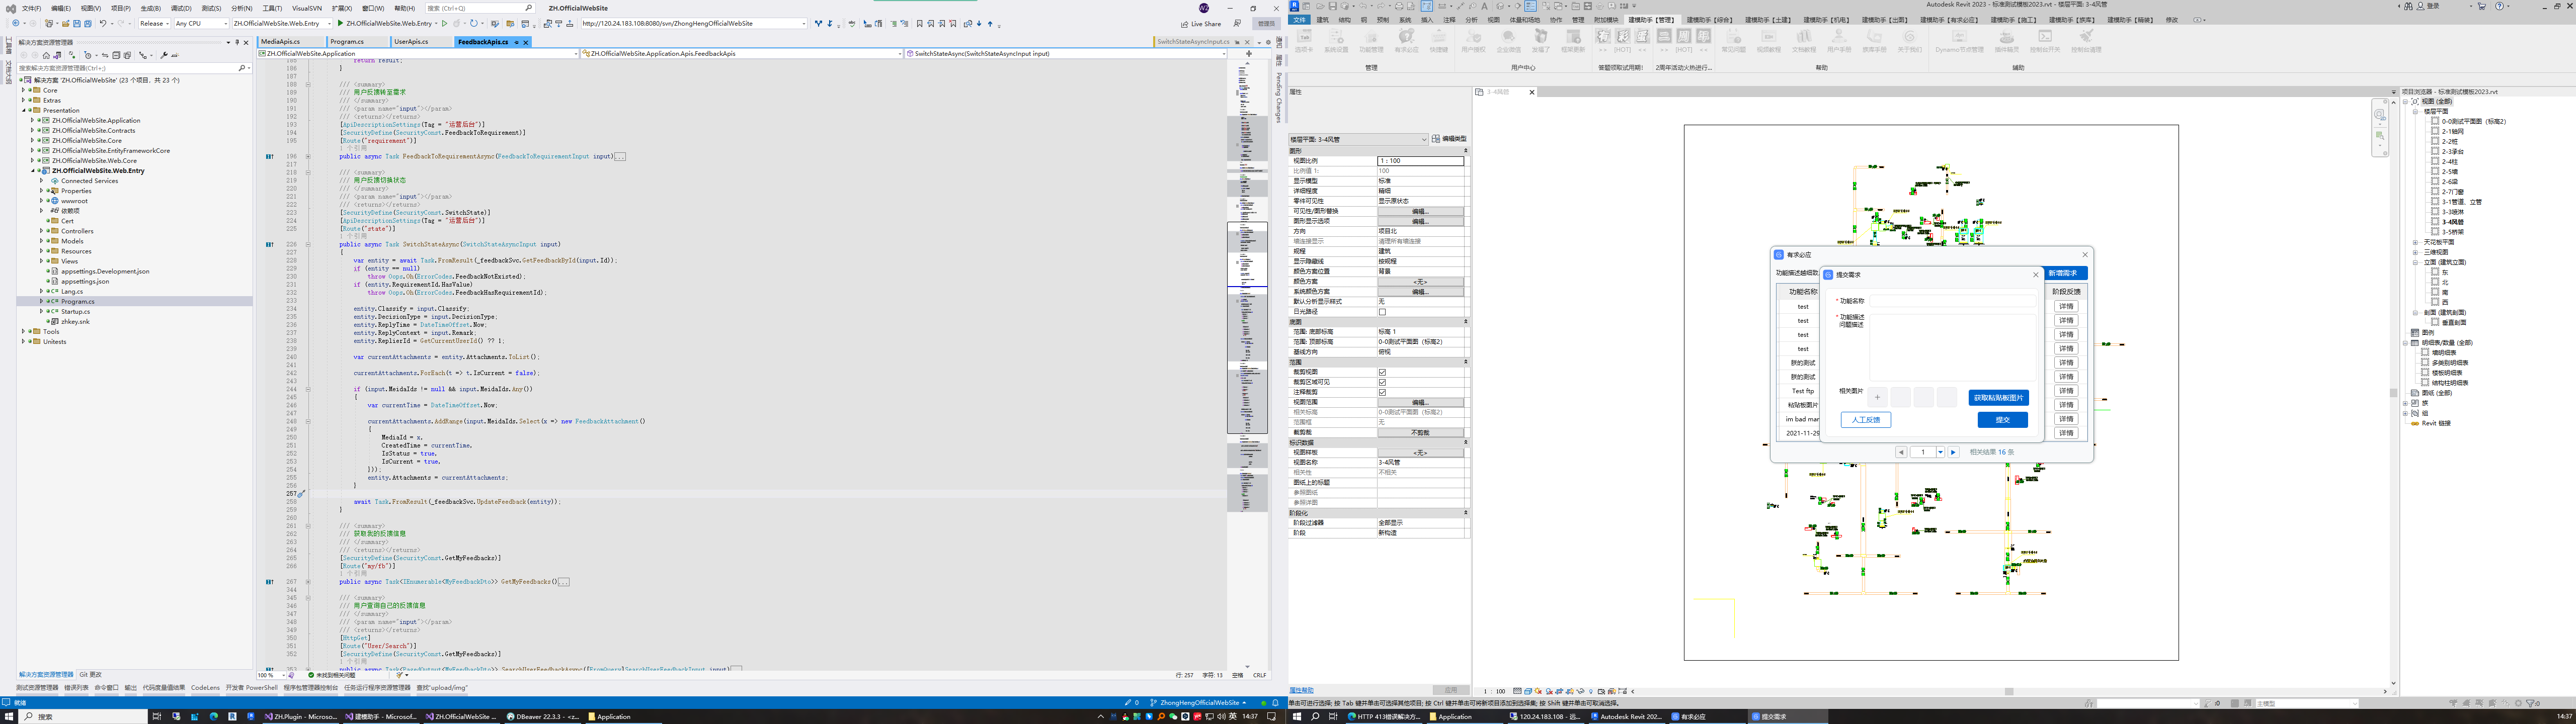Click the Home icon in Solution Explorer toolbar
This screenshot has height=724, width=2576.
(x=46, y=55)
